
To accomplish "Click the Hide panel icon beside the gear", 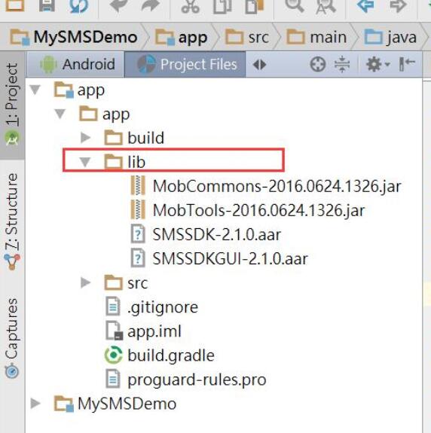I will coord(407,64).
